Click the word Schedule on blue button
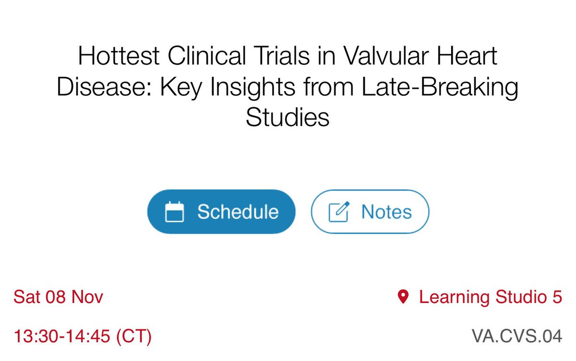 point(238,212)
